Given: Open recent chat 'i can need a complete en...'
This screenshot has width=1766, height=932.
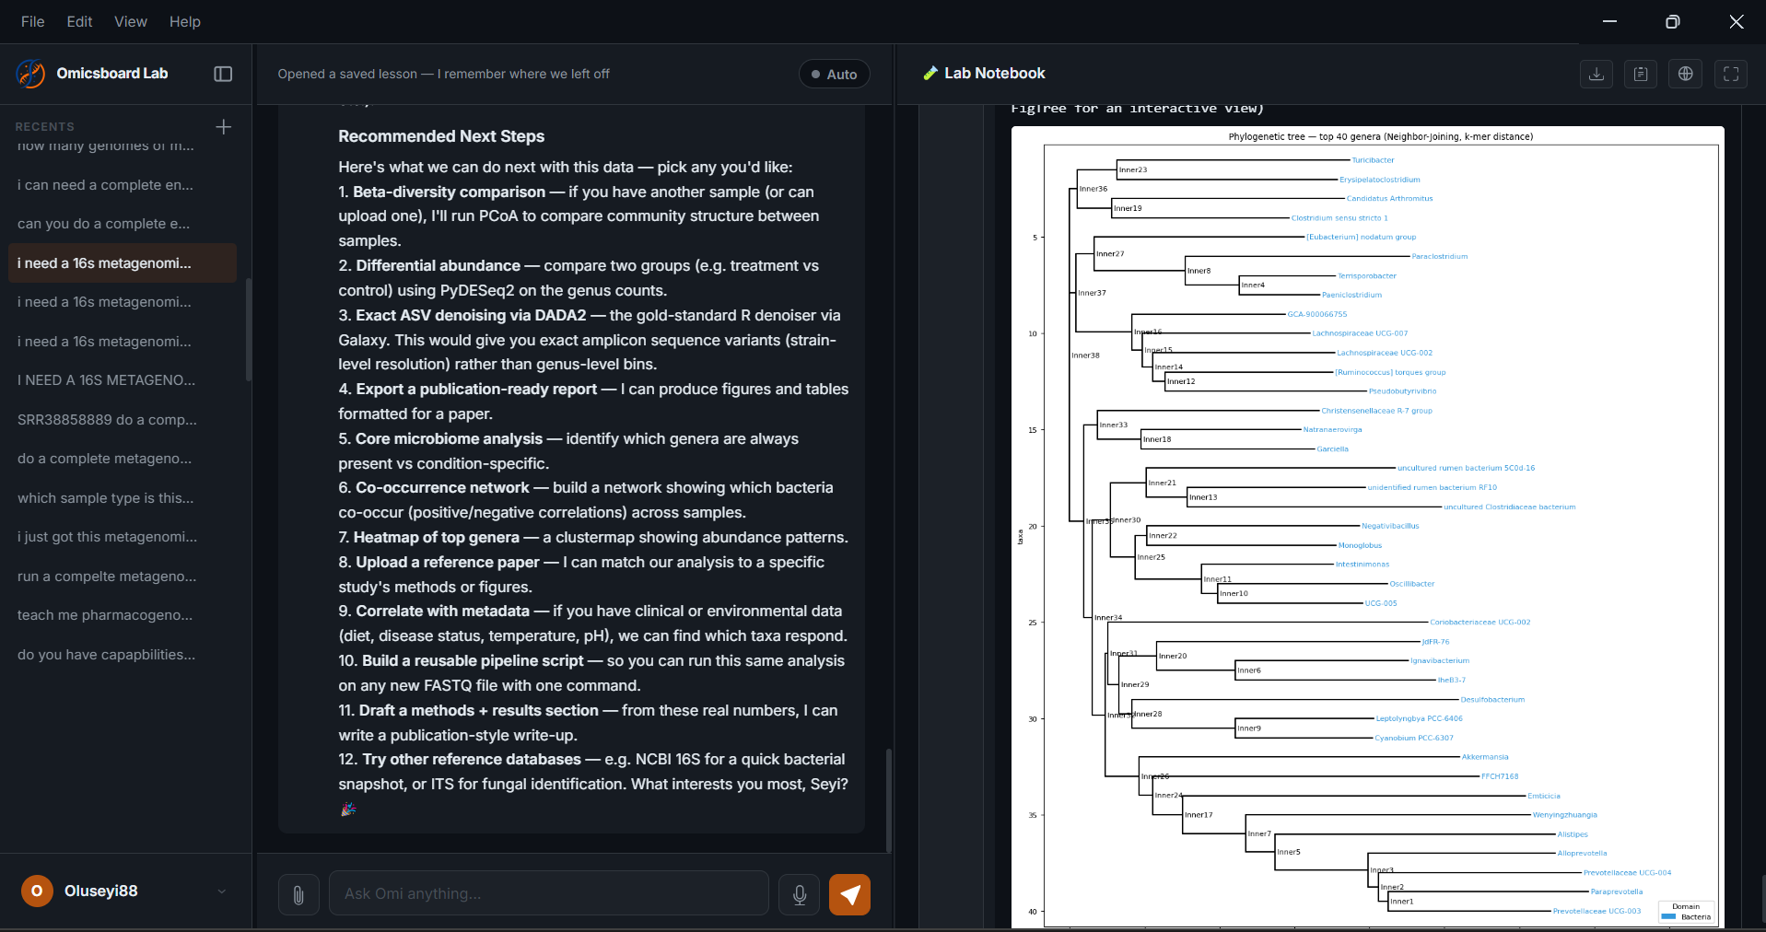Looking at the screenshot, I should (x=122, y=185).
